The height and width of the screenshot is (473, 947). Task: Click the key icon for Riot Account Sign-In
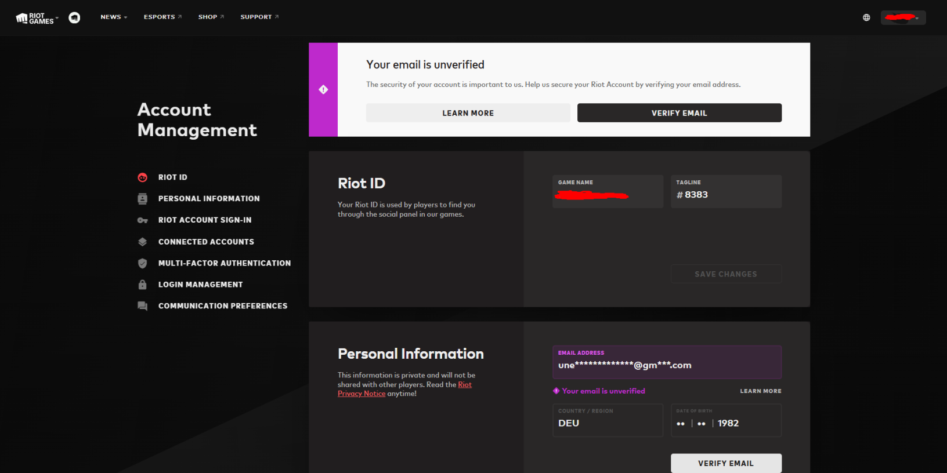pyautogui.click(x=142, y=220)
